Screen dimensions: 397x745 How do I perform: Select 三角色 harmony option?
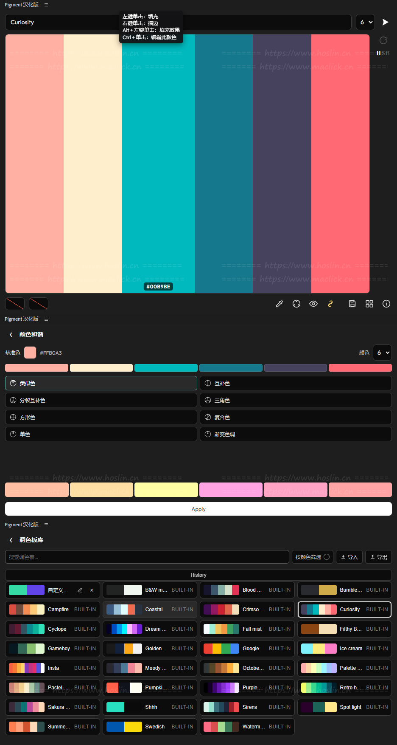[x=296, y=400]
